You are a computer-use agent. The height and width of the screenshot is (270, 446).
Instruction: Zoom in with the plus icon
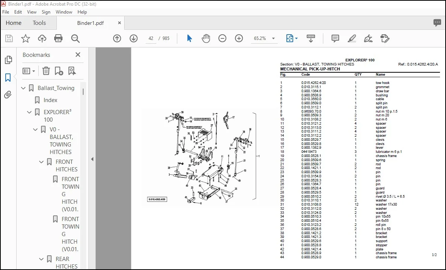pyautogui.click(x=239, y=38)
